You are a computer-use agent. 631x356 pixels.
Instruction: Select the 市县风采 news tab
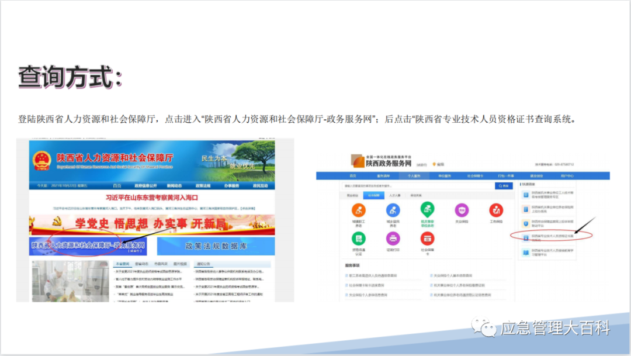(161, 264)
